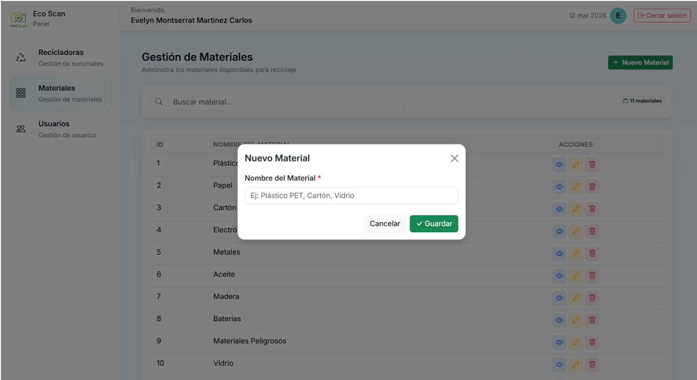The image size is (697, 380).
Task: View details of Vidrio row
Action: coord(559,364)
